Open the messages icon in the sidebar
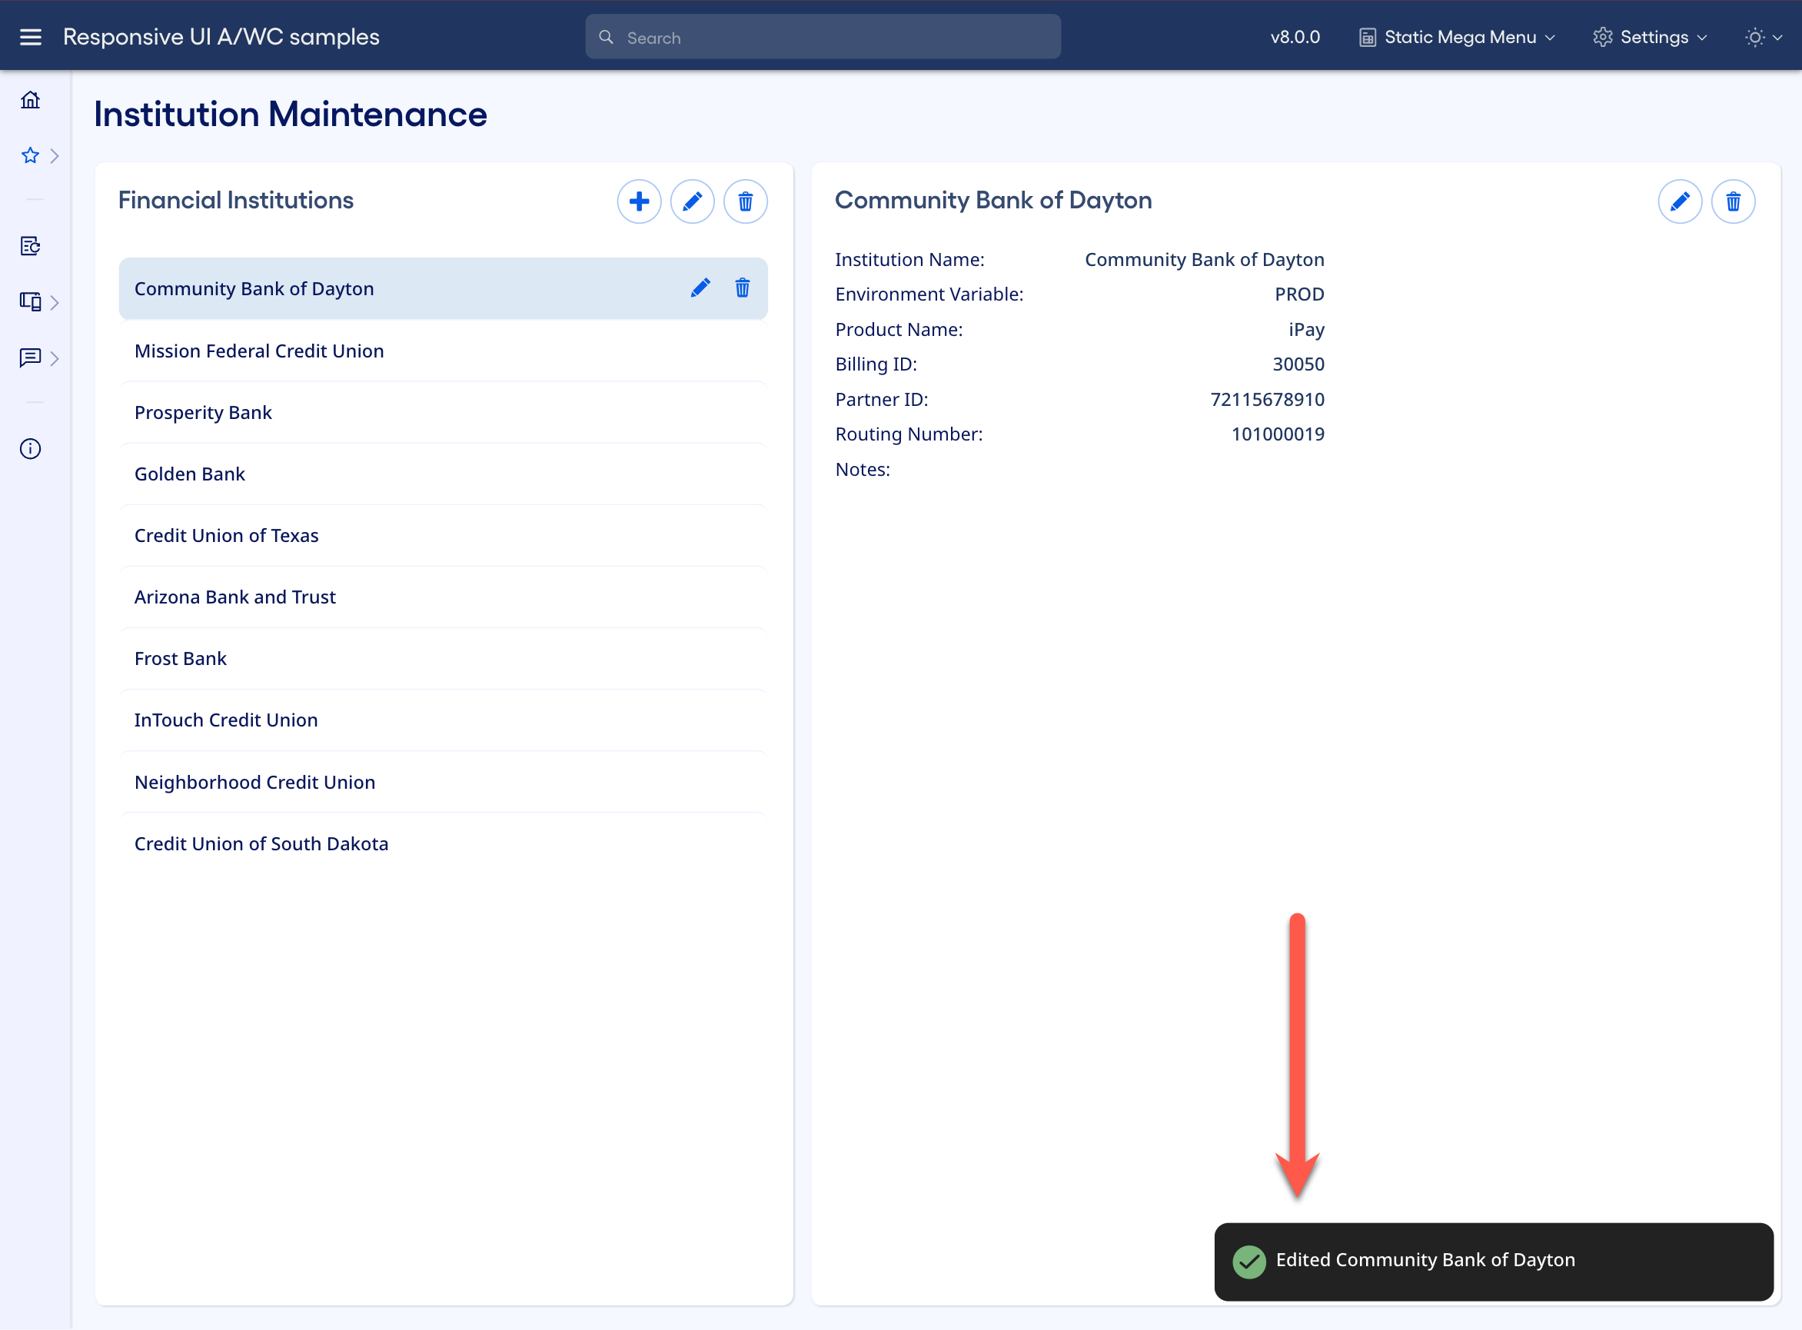The height and width of the screenshot is (1330, 1802). 31,358
